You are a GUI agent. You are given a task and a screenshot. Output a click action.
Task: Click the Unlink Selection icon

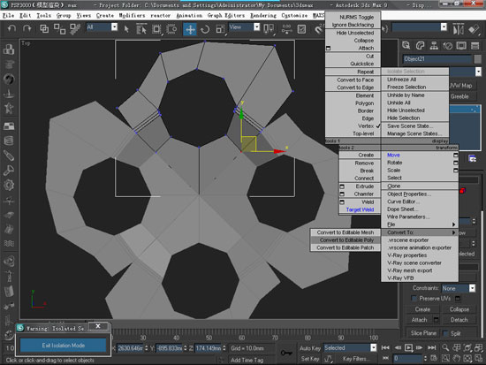click(59, 29)
